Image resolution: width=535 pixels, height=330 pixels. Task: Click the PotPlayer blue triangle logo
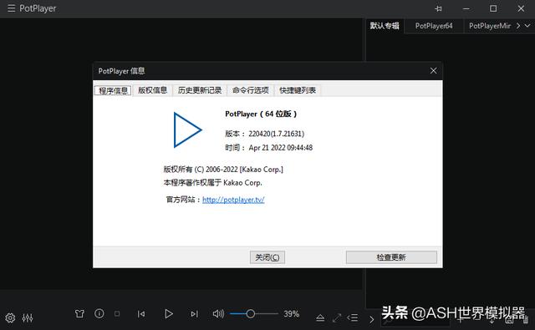(187, 129)
